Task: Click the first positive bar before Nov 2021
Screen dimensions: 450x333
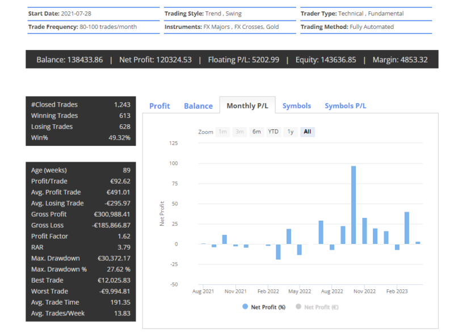Action: pos(225,239)
